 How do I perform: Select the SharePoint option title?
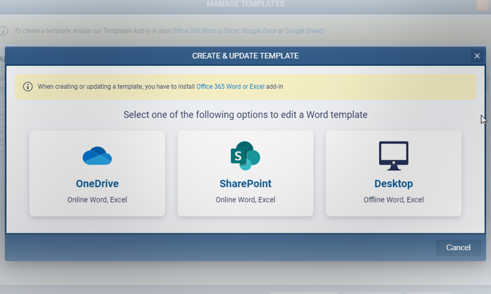[x=245, y=184]
